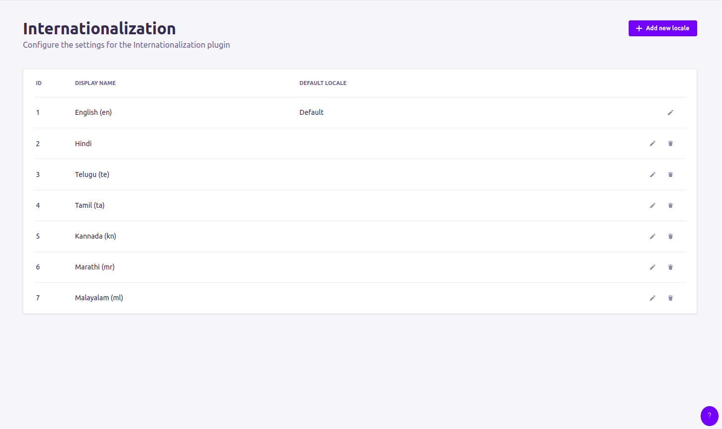722x429 pixels.
Task: Click the DEFAULT LOCALE column header
Action: (x=323, y=83)
